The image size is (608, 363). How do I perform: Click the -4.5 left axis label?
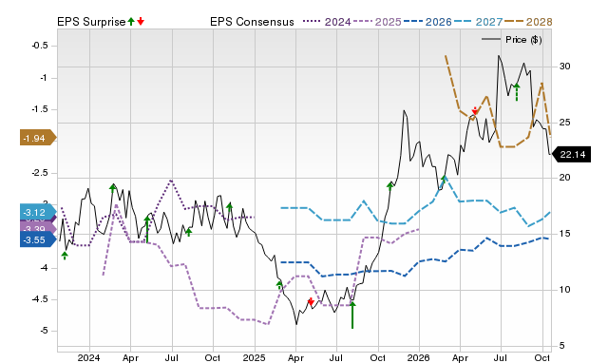[x=40, y=299]
